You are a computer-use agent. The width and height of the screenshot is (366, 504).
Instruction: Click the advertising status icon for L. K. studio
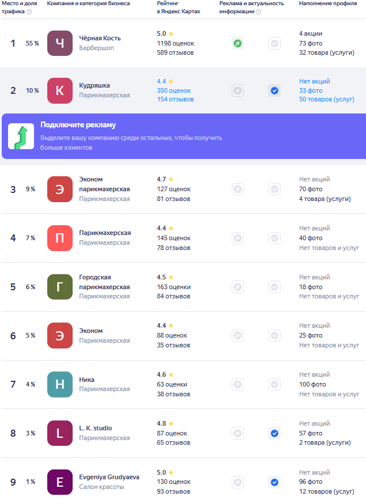click(x=237, y=433)
